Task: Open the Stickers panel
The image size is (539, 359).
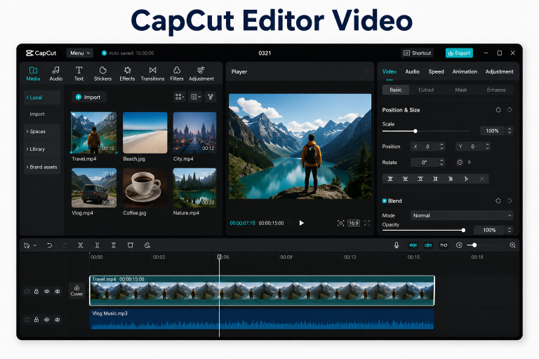Action: [x=102, y=74]
